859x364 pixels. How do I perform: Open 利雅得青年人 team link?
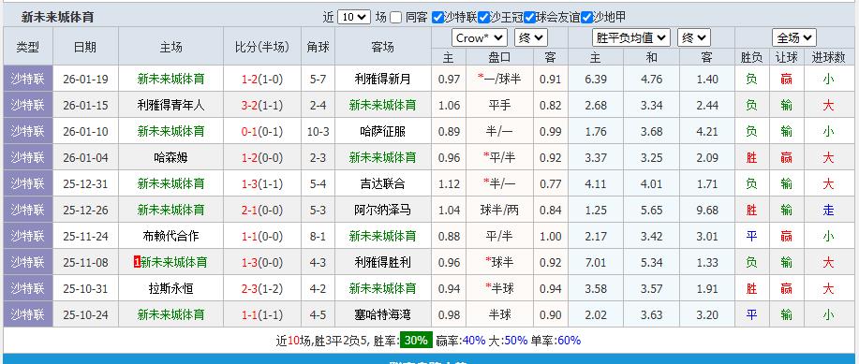tap(170, 105)
